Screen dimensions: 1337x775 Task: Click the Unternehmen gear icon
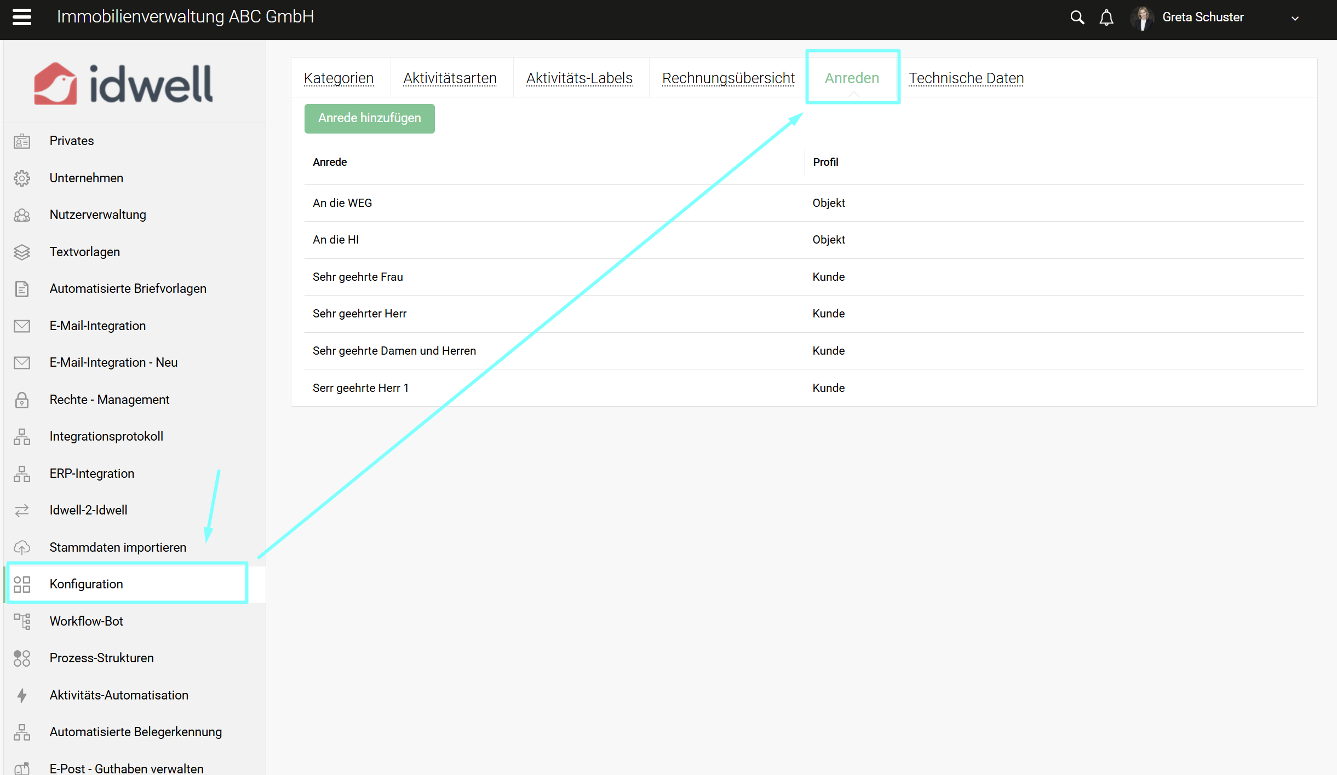(x=22, y=178)
